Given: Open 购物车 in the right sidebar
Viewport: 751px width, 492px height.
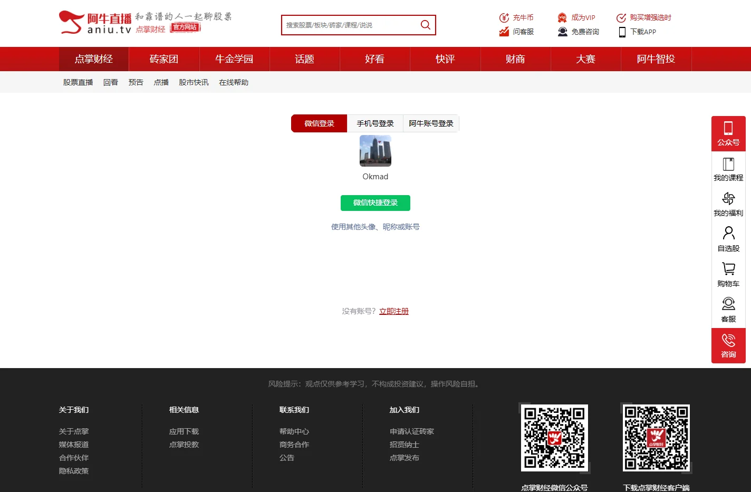Looking at the screenshot, I should [x=728, y=275].
